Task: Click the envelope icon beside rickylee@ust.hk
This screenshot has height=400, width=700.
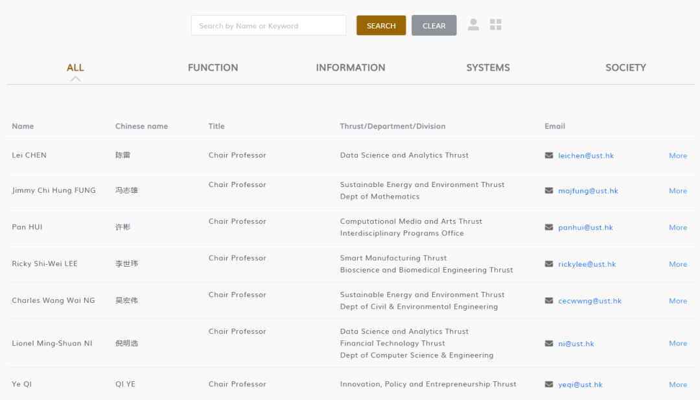Action: tap(549, 263)
